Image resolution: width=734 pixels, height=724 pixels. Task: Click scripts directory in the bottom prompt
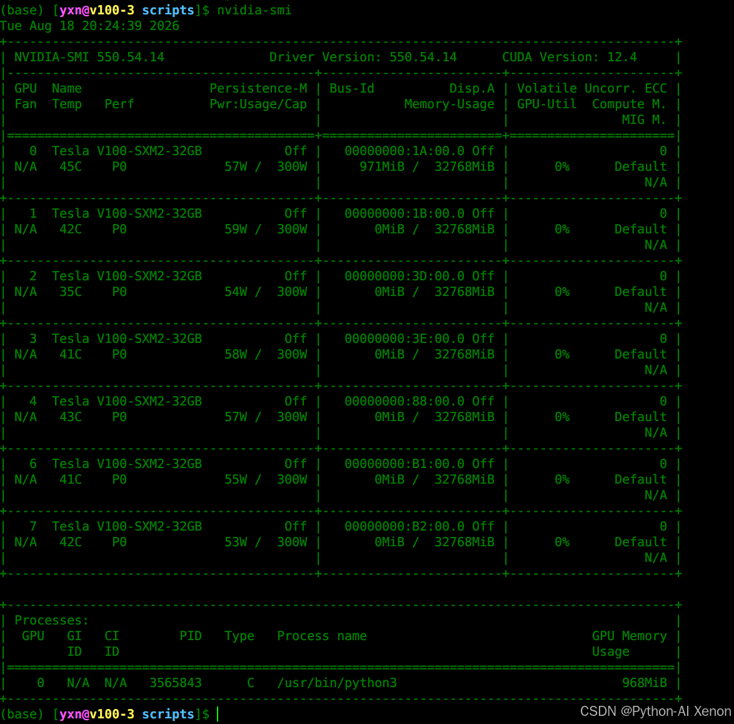(168, 714)
